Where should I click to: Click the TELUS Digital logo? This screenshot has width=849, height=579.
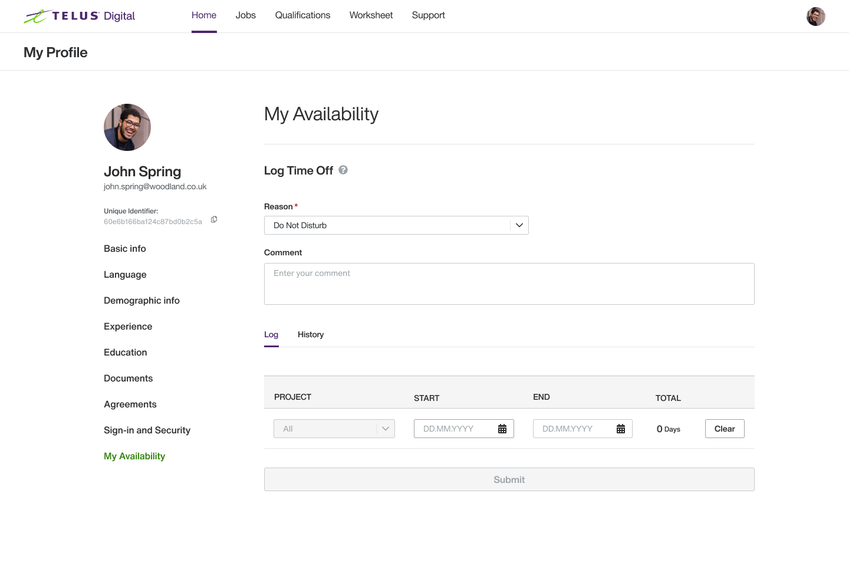coord(79,16)
